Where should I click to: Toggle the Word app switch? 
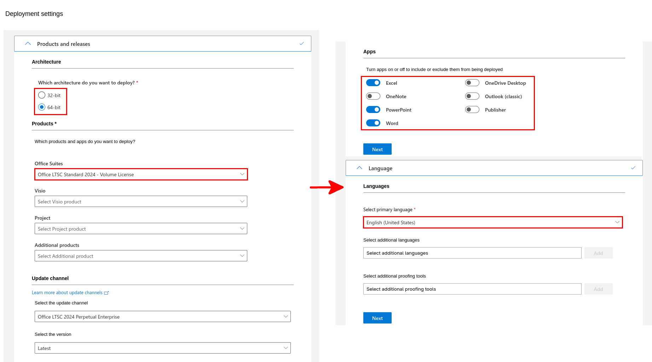click(x=373, y=123)
